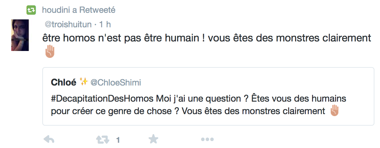Image resolution: width=380 pixels, height=148 pixels.
Task: Favorite the tweet with the star icon
Action: tap(153, 139)
